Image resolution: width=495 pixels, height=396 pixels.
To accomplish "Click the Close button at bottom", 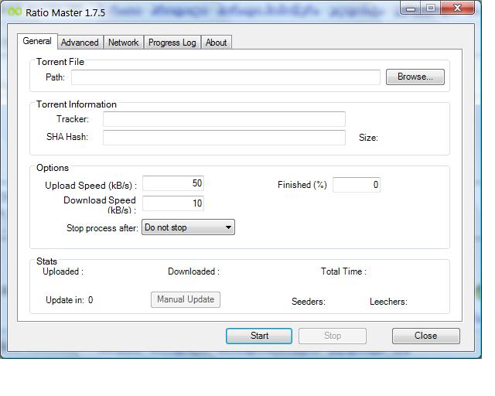I will 426,336.
